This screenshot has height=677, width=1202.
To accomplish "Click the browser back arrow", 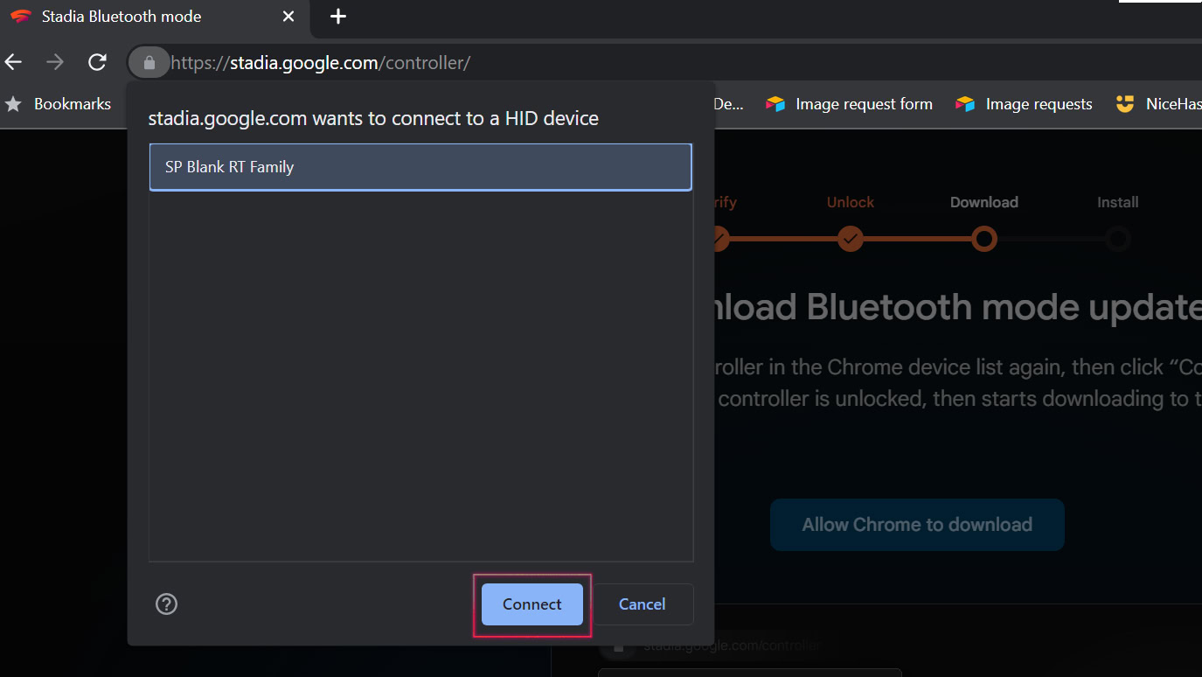I will (13, 62).
